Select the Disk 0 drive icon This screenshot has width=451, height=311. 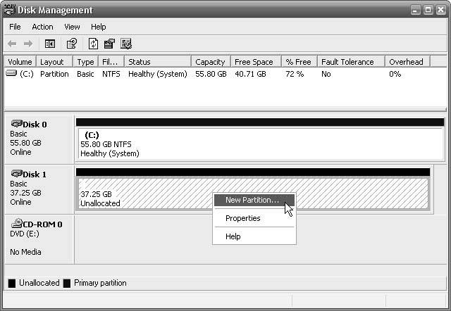[16, 125]
